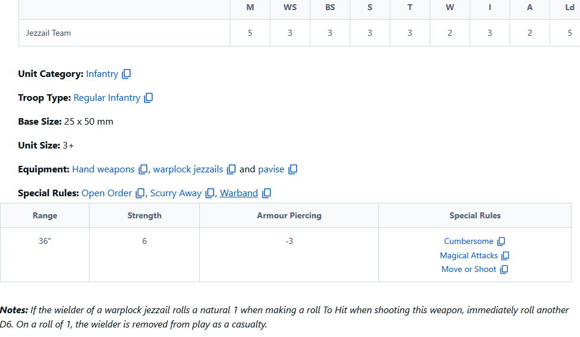Open the Warband special rule link

coord(239,193)
